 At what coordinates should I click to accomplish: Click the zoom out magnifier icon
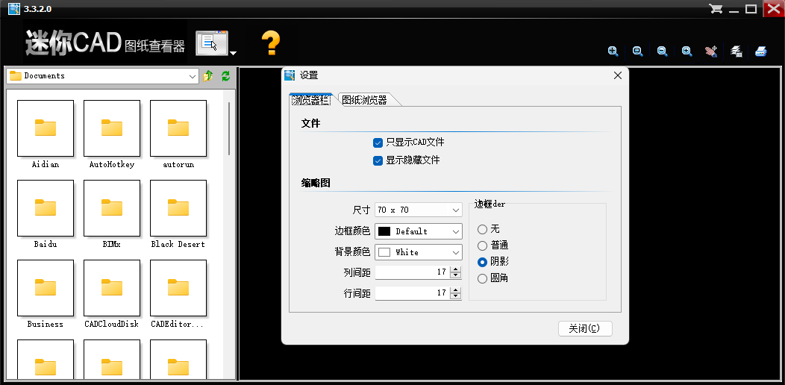coord(662,51)
